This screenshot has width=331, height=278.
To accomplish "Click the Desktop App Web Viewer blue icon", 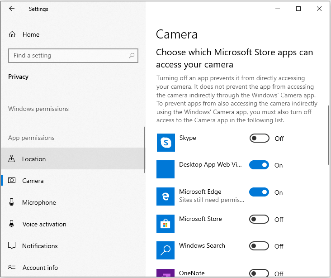I will click(165, 169).
